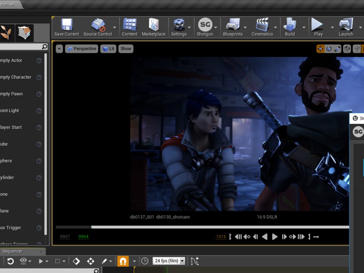364x273 pixels.
Task: Open the Lit view mode menu
Action: pos(108,49)
